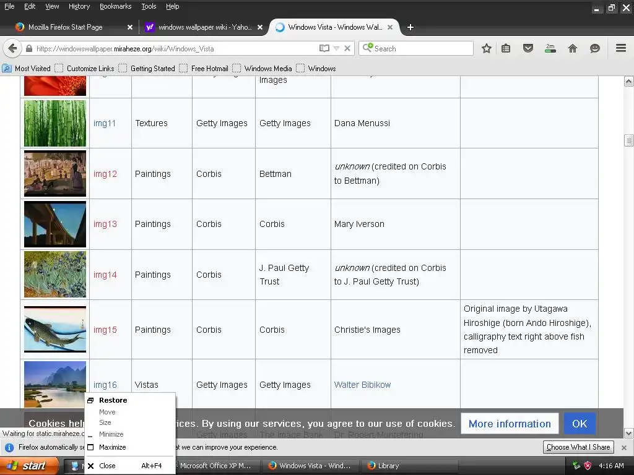The width and height of the screenshot is (634, 475).
Task: Close the Mozilla Firefox Start Page tab
Action: [x=130, y=27]
